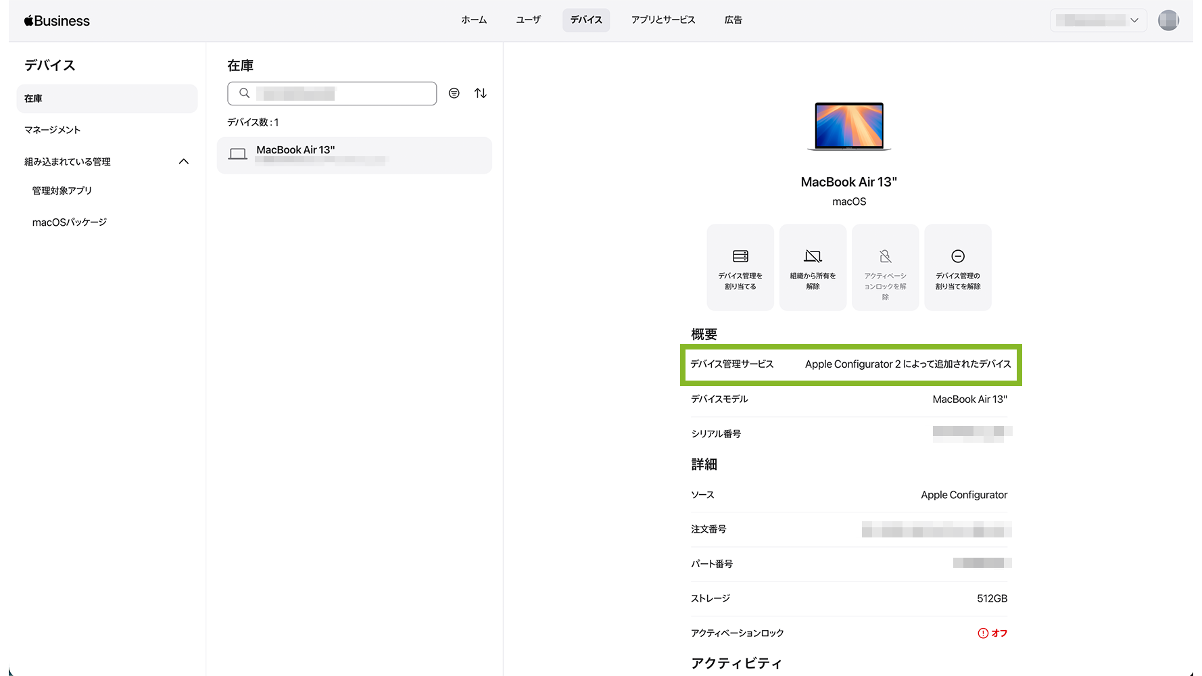Click the sort arrows icon in inventory
The image size is (1202, 676).
(481, 93)
